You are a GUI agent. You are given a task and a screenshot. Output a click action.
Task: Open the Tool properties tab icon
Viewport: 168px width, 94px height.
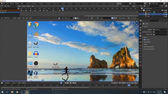140,24
